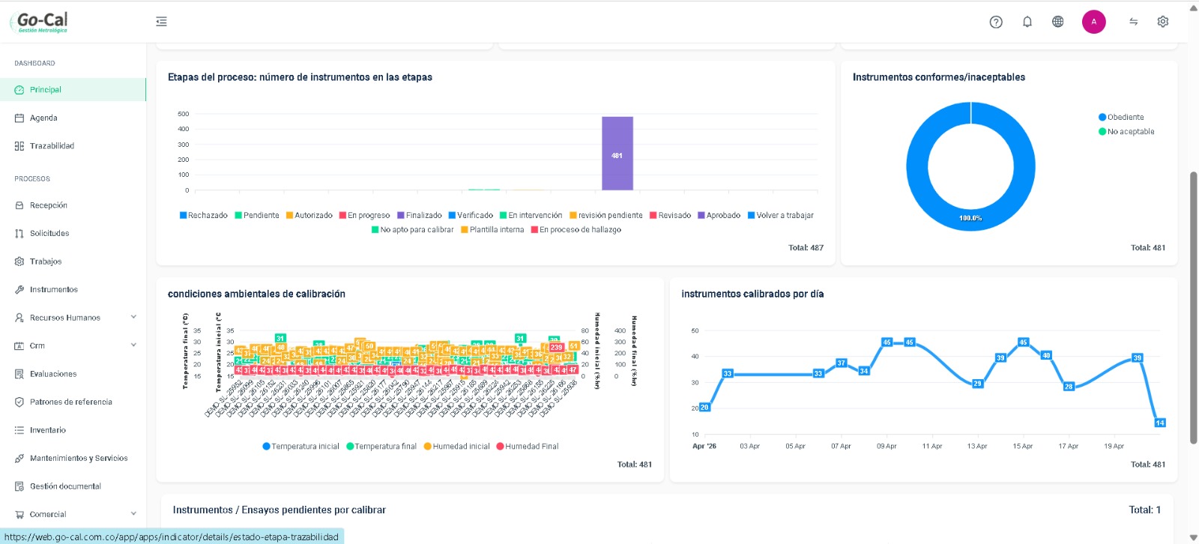Click the Humedad Final legend color dot
The width and height of the screenshot is (1199, 544).
click(500, 447)
